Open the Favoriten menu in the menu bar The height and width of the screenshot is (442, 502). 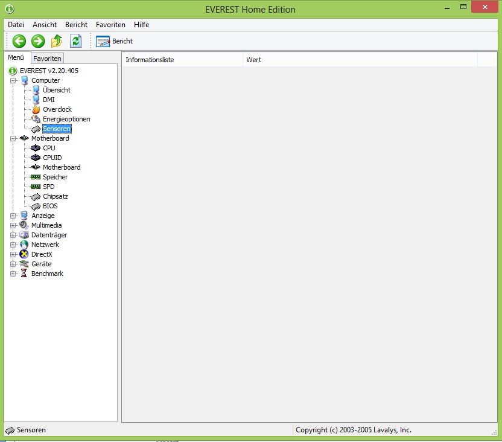coord(110,25)
